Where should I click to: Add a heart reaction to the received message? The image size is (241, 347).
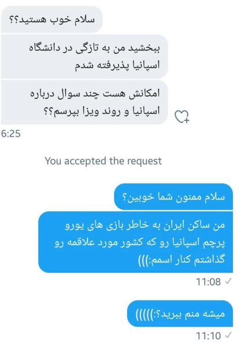pos(182,116)
